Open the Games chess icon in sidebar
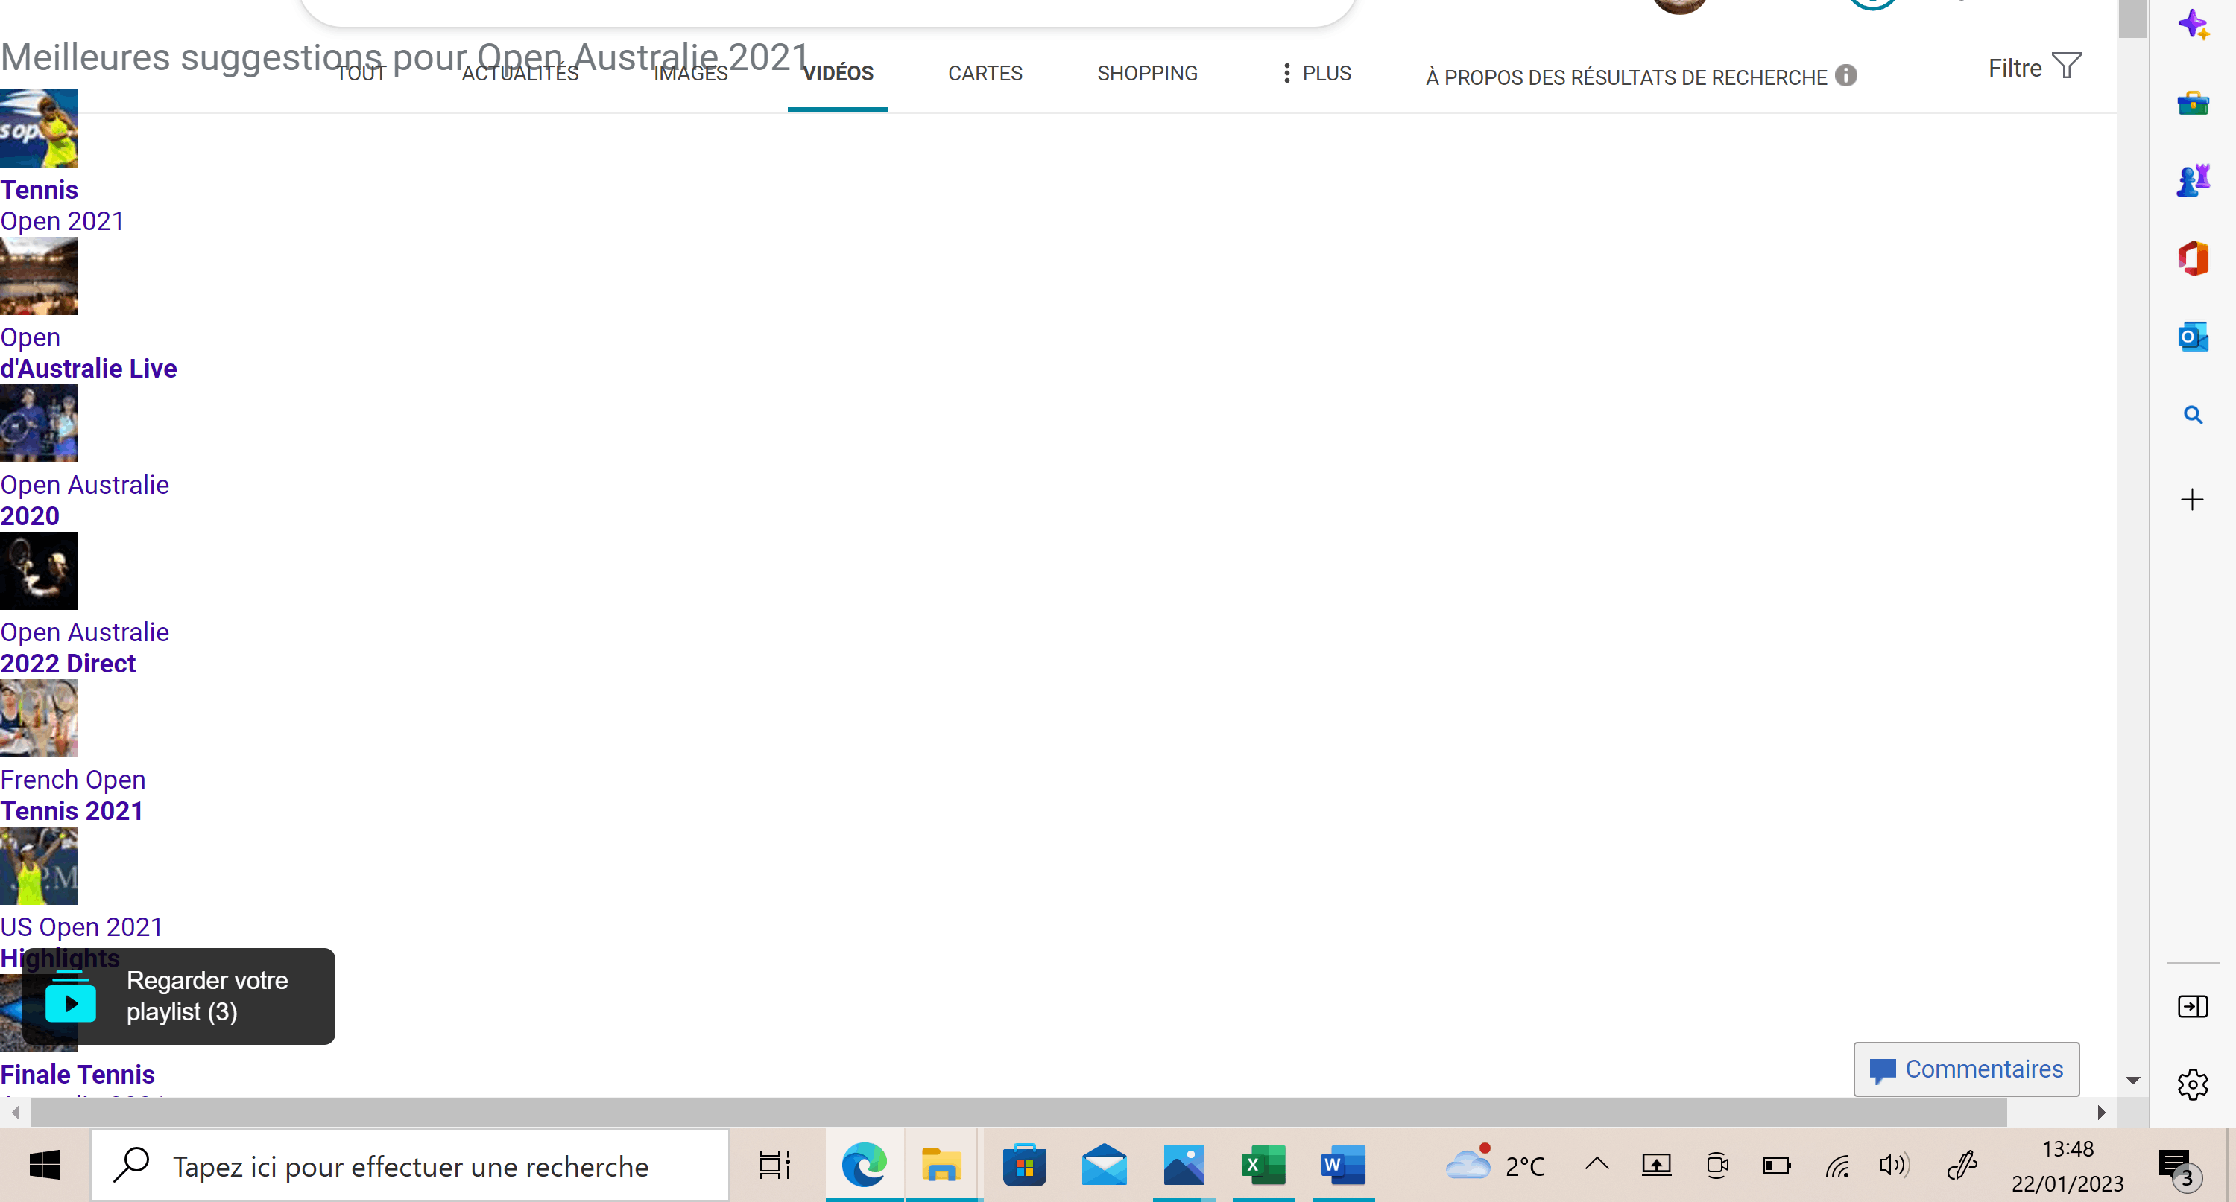2236x1202 pixels. pyautogui.click(x=2193, y=180)
